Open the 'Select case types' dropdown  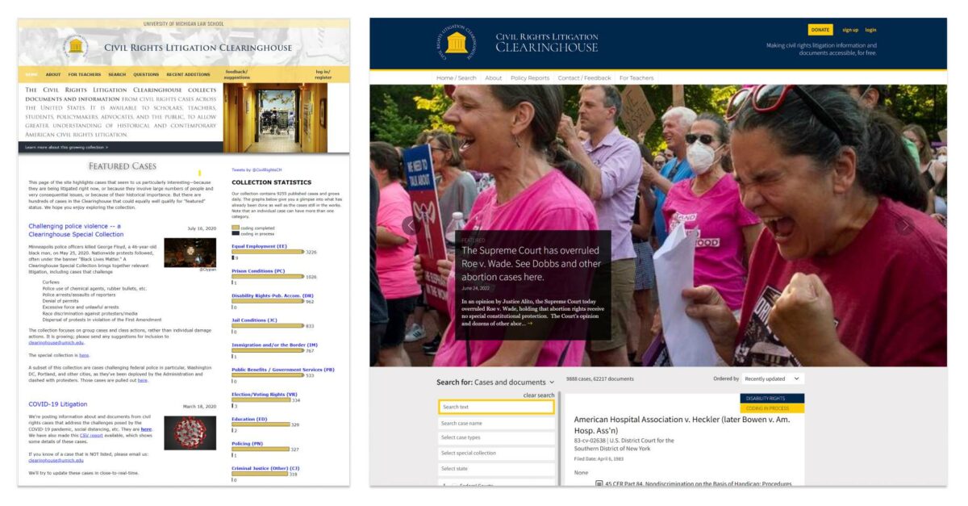pyautogui.click(x=496, y=438)
